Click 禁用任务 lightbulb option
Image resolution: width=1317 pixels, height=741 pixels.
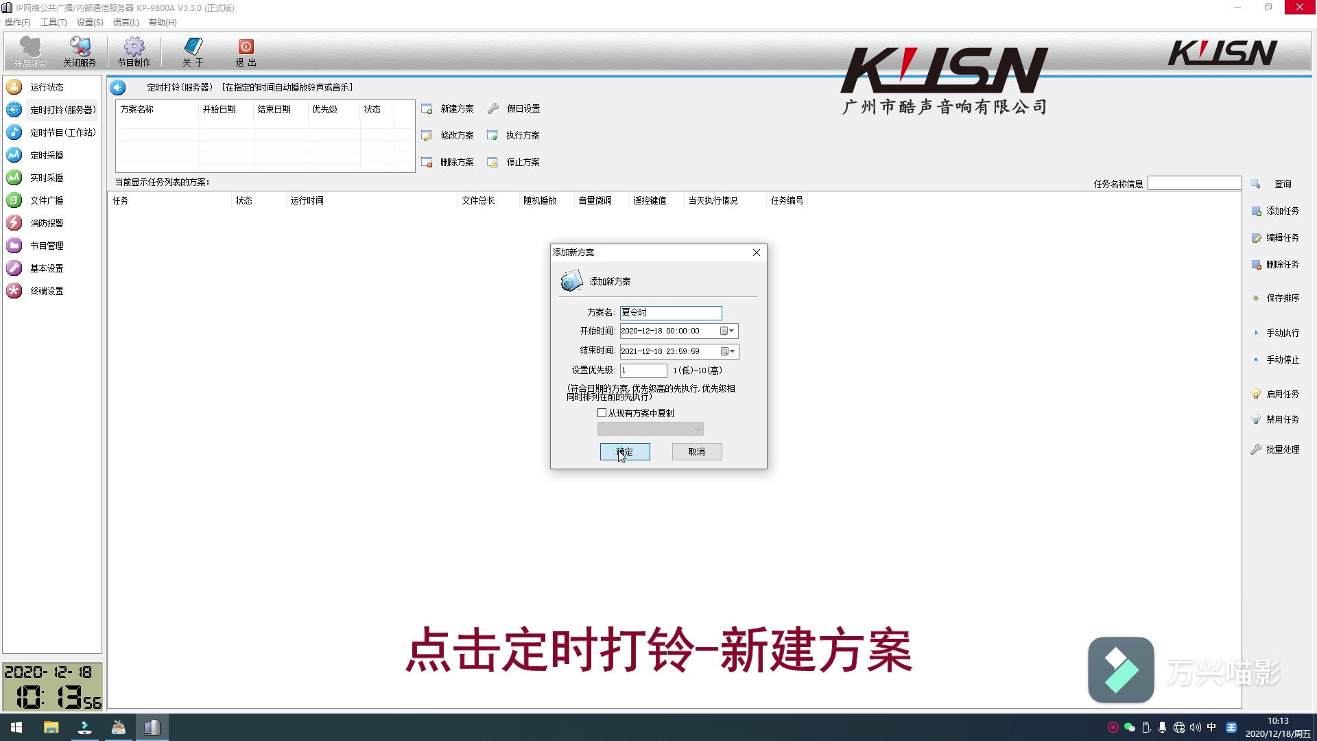pyautogui.click(x=1276, y=419)
